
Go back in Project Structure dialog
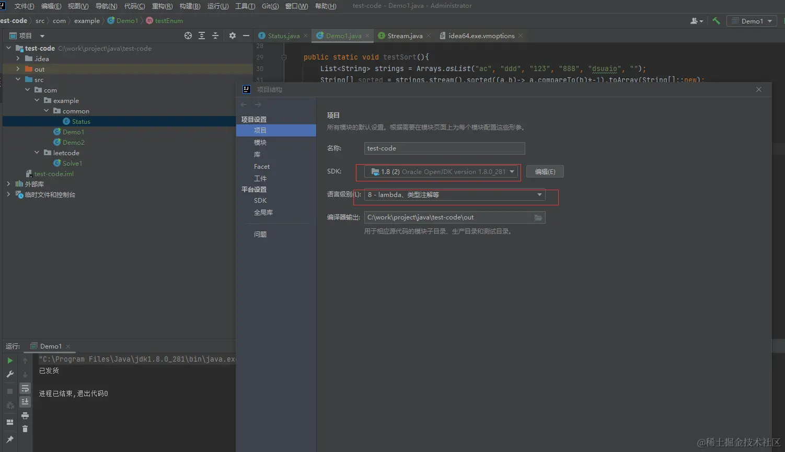(x=244, y=105)
